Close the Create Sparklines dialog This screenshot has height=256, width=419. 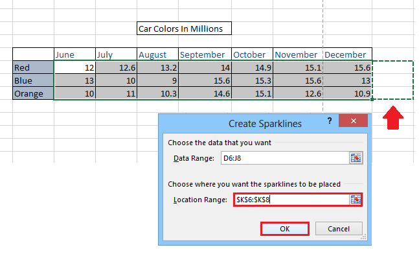[353, 121]
